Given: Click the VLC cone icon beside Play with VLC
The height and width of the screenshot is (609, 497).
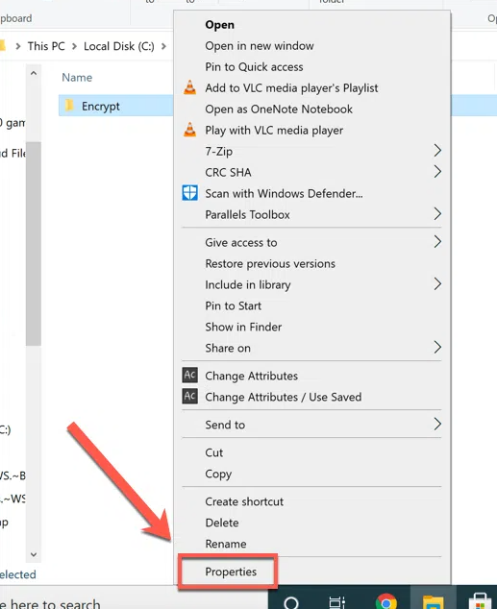Looking at the screenshot, I should point(189,130).
